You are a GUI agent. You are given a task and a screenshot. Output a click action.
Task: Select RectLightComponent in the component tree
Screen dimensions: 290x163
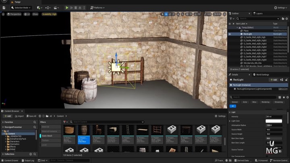coord(254,89)
